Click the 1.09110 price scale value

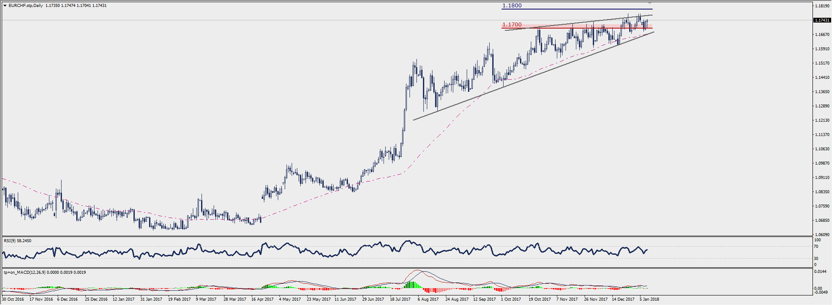(822, 178)
